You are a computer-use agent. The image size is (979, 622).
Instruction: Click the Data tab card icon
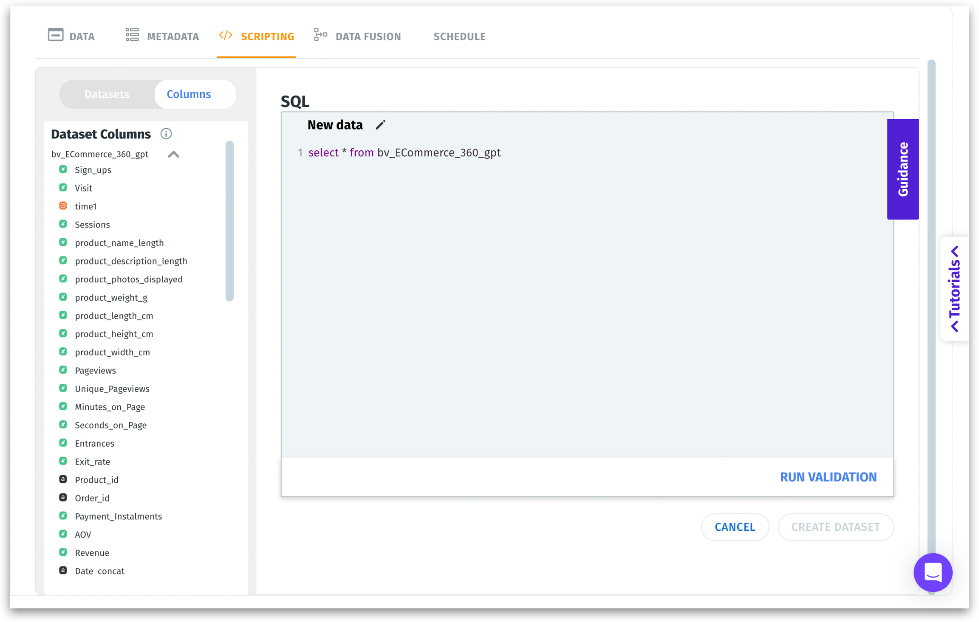(x=56, y=35)
